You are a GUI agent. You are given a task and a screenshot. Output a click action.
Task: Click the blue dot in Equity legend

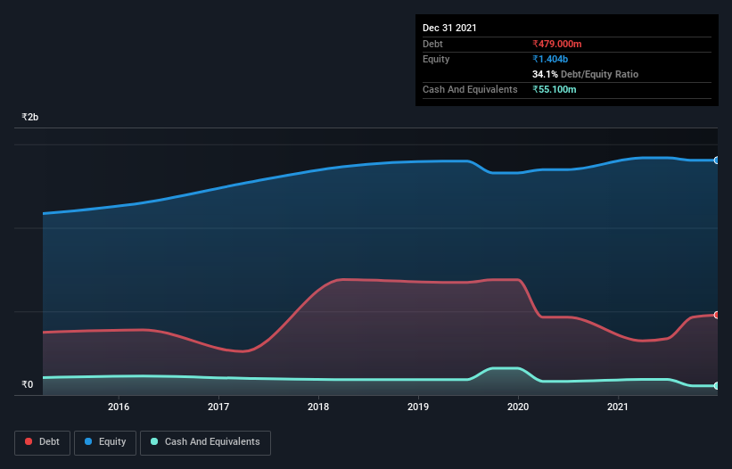88,441
